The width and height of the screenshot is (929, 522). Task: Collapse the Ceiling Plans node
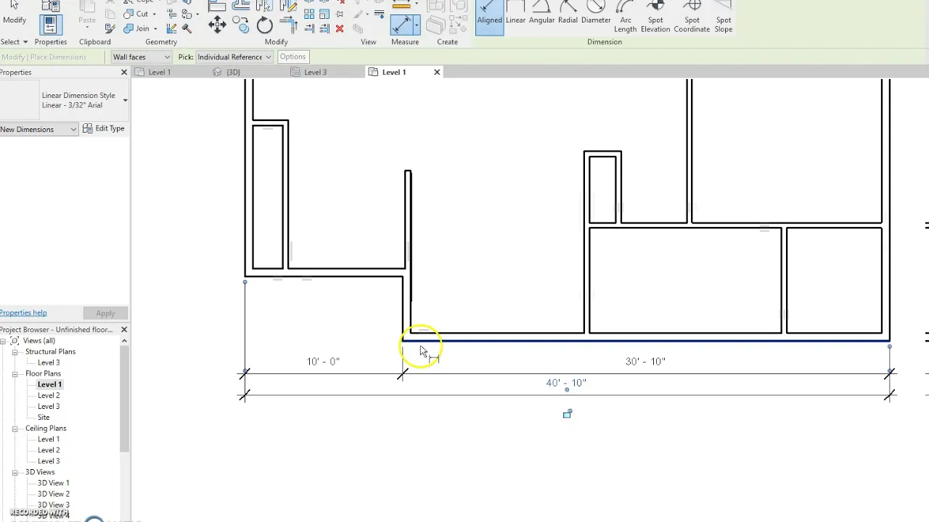[15, 428]
